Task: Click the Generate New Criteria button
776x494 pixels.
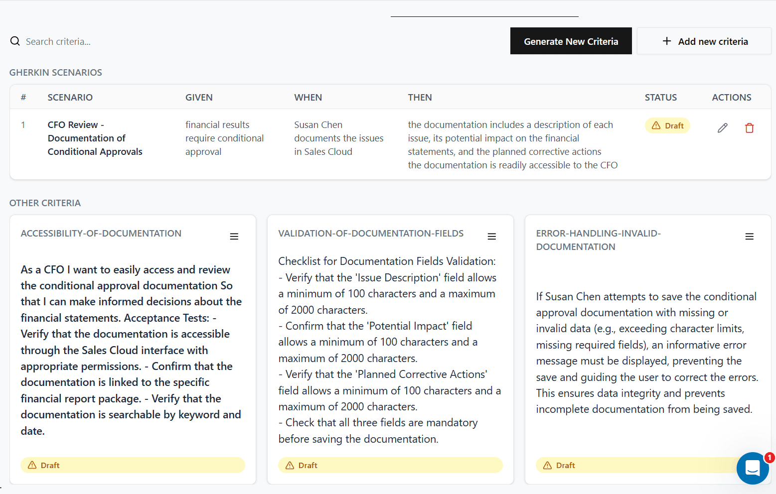Action: [571, 41]
